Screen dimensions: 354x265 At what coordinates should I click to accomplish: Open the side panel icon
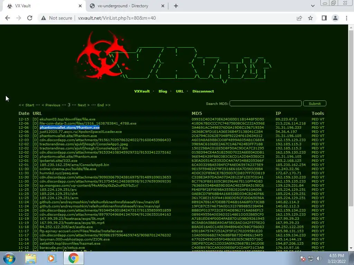324,18
